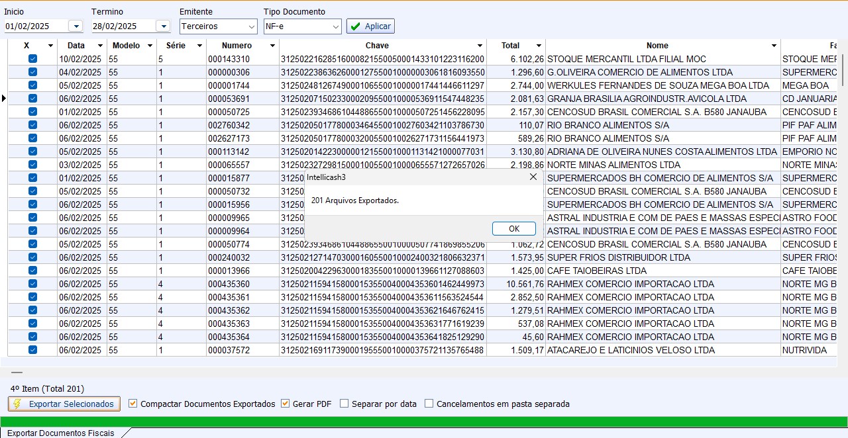
Task: Open the Modelo column filter arrow
Action: coord(150,46)
